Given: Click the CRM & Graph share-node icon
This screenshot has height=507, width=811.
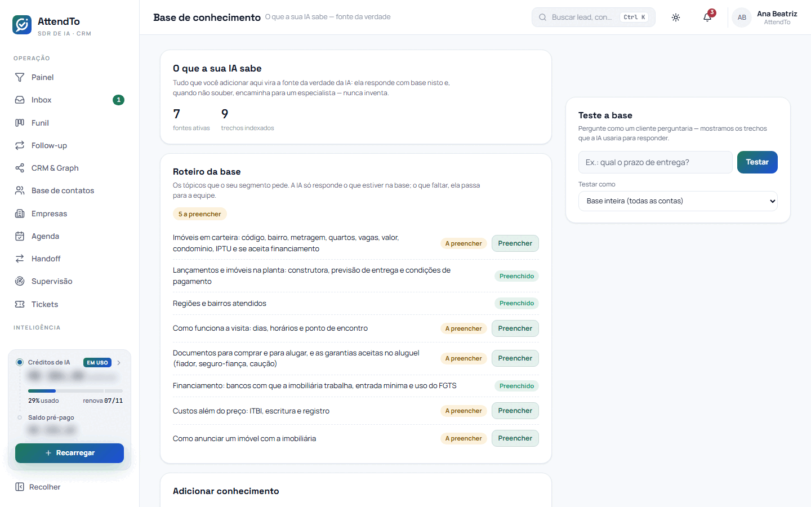Looking at the screenshot, I should pos(20,168).
